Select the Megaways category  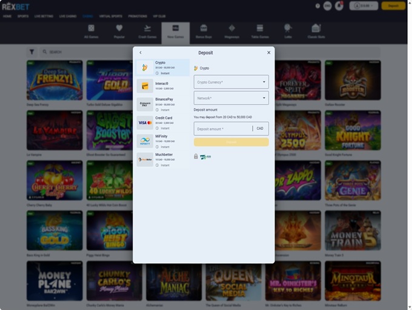[231, 32]
